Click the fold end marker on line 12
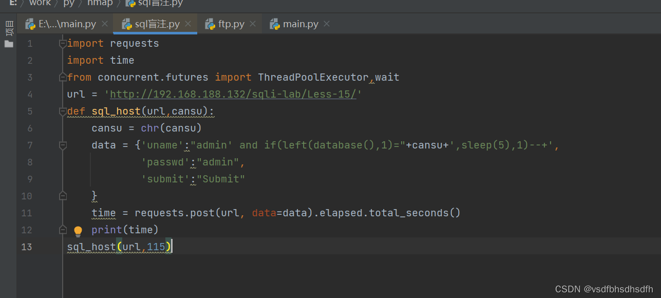661x298 pixels. pos(63,230)
